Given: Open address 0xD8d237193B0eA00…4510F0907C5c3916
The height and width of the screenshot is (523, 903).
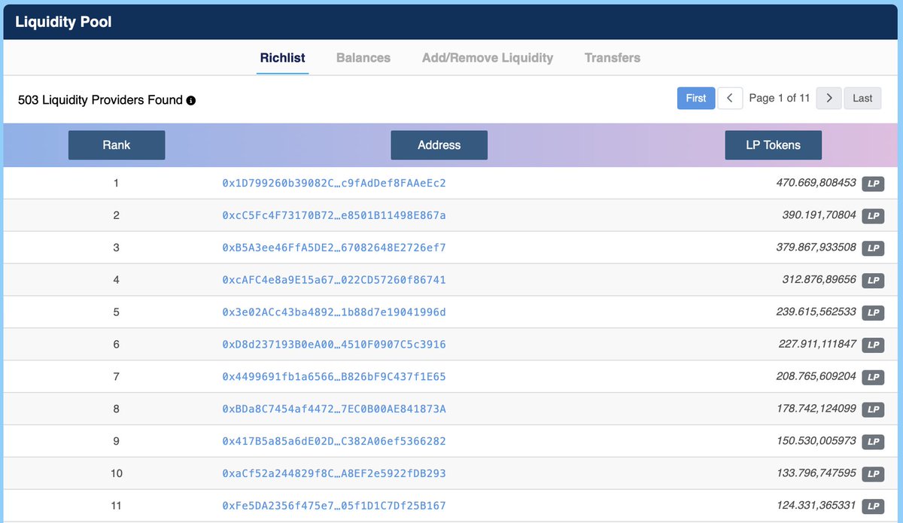Looking at the screenshot, I should [334, 345].
